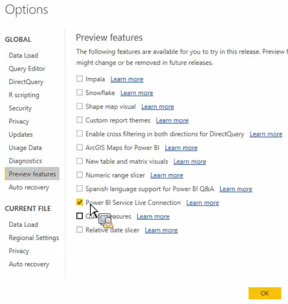288x304 pixels.
Task: Open the Query Editor options page
Action: tap(27, 69)
